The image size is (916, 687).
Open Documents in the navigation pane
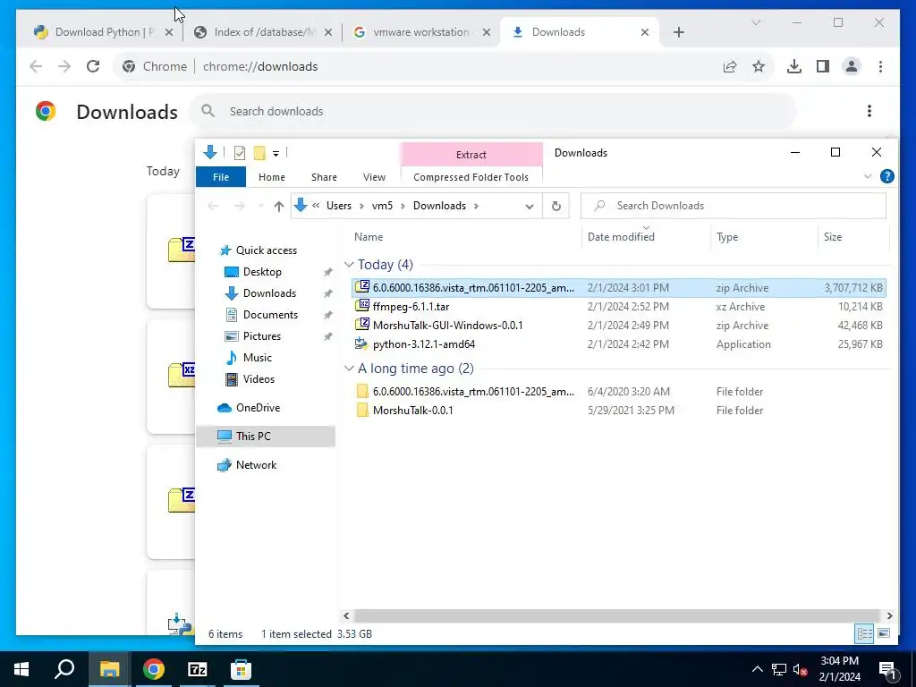pyautogui.click(x=270, y=315)
